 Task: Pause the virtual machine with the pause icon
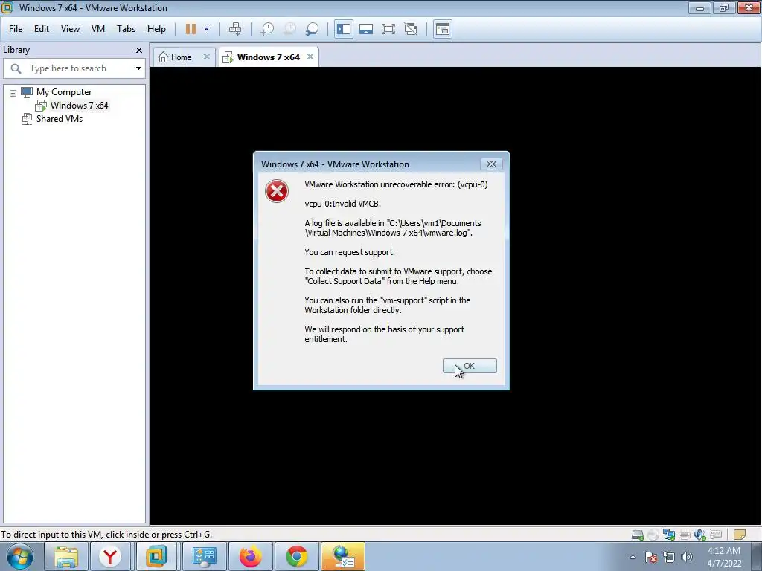[190, 29]
